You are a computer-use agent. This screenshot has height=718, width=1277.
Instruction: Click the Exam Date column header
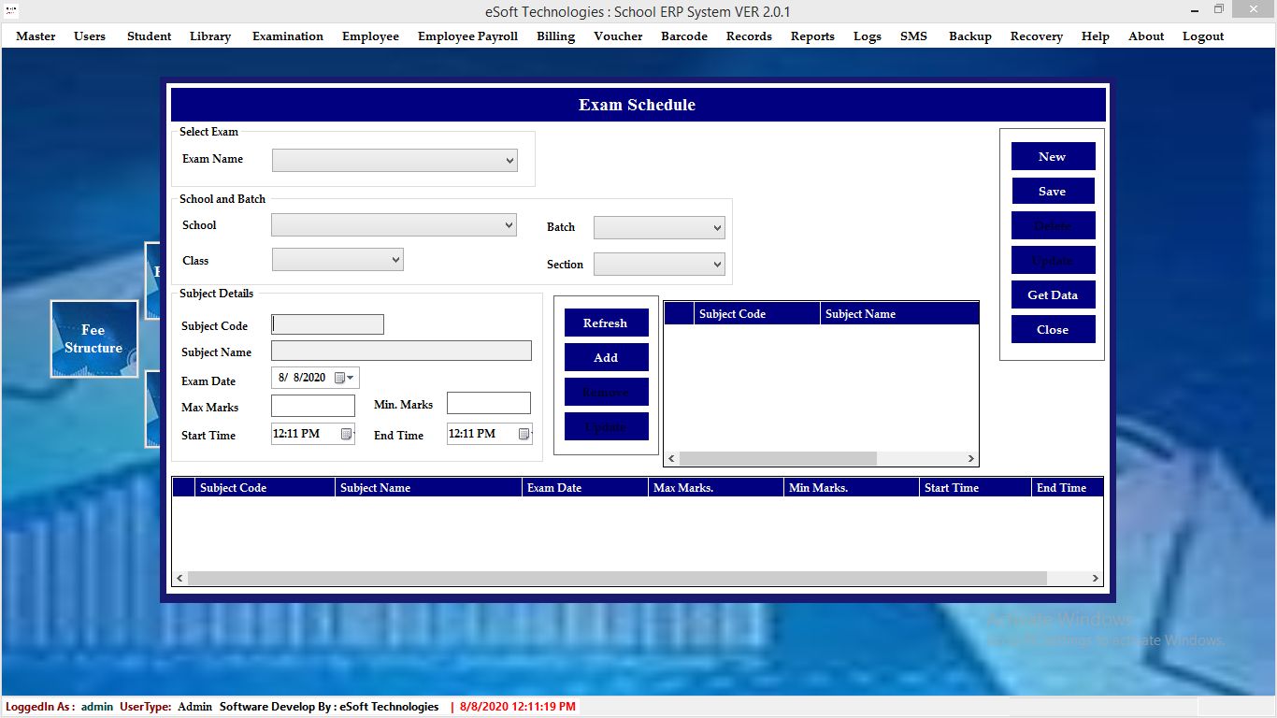pos(585,488)
